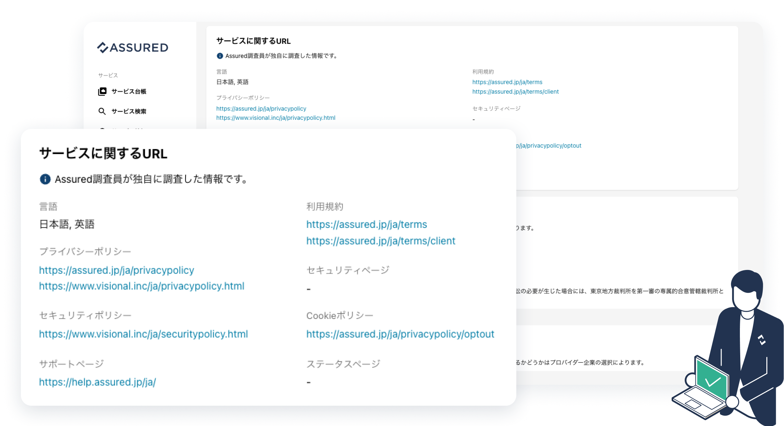
Task: Click the 日本語, 英語 value in front card
Action: pyautogui.click(x=67, y=224)
